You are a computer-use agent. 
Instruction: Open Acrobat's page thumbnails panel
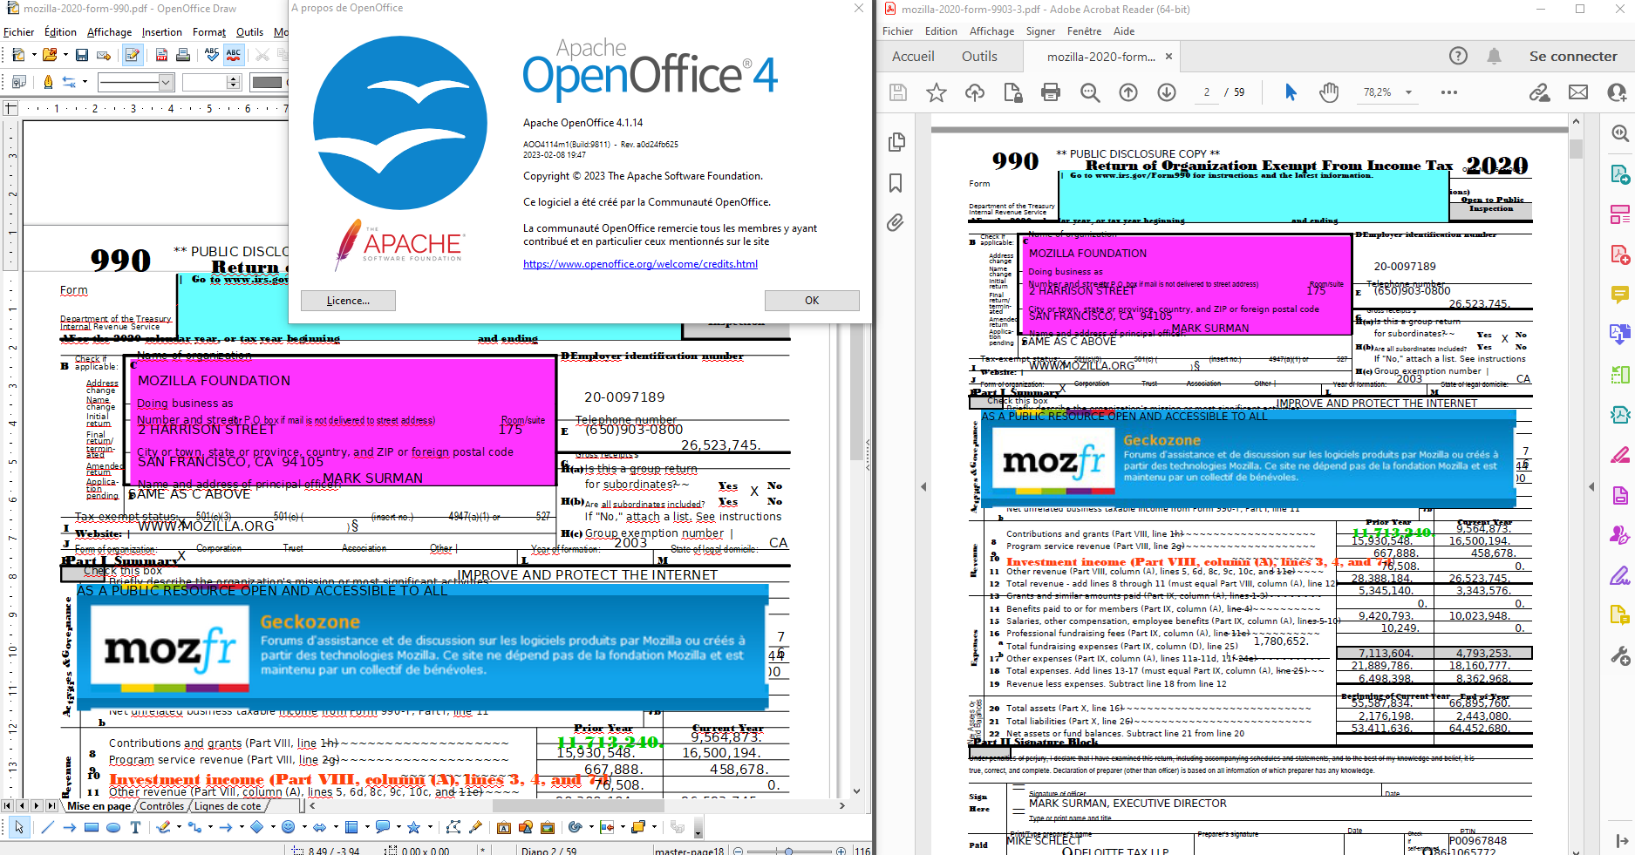[896, 142]
